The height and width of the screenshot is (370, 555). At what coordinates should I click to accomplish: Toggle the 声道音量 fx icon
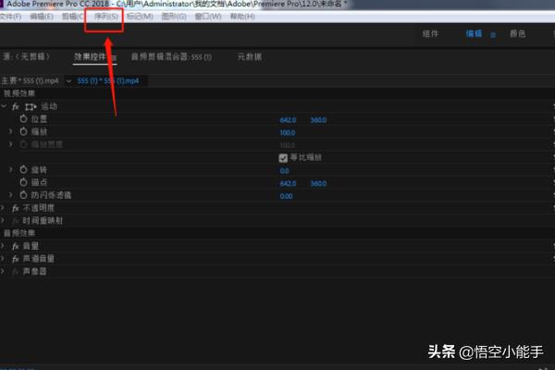pos(16,259)
